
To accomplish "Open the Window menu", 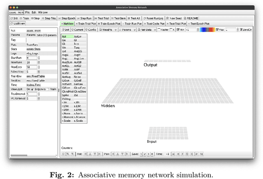I will (x=43, y=12).
